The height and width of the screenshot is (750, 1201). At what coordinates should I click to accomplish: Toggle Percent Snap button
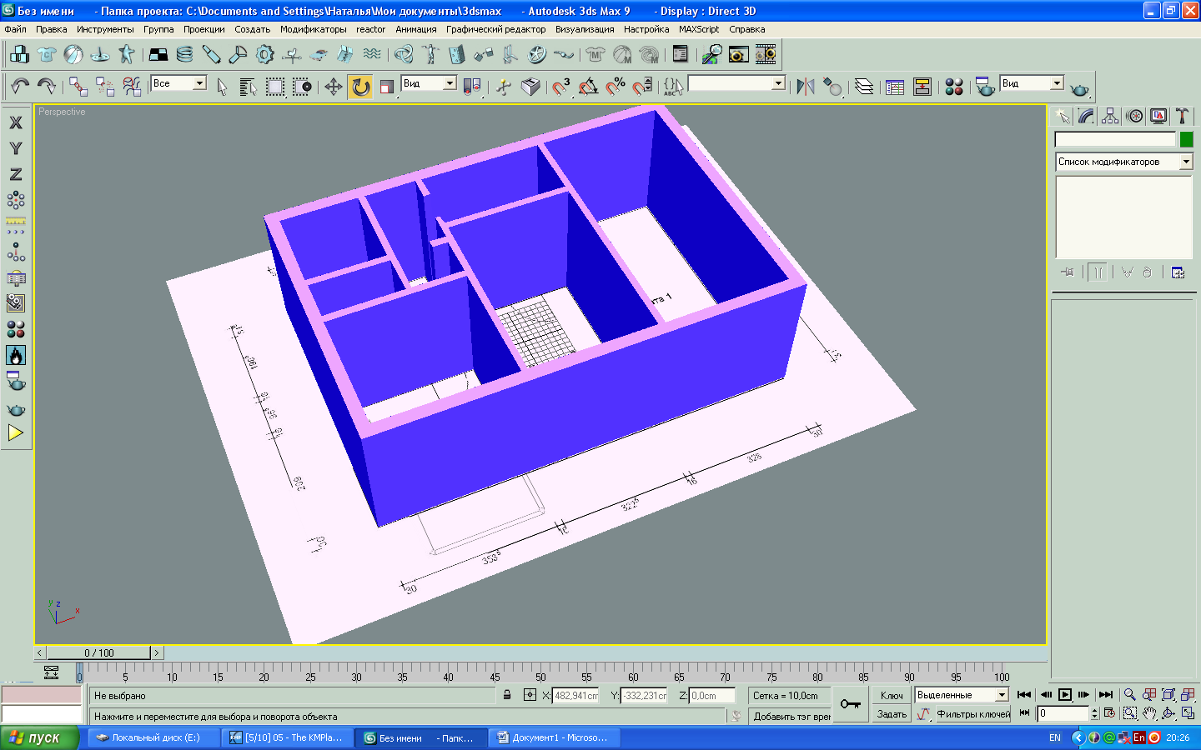point(616,86)
